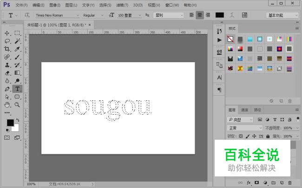Image resolution: width=302 pixels, height=188 pixels.
Task: Select the Pen tool
Action: (x=7, y=89)
